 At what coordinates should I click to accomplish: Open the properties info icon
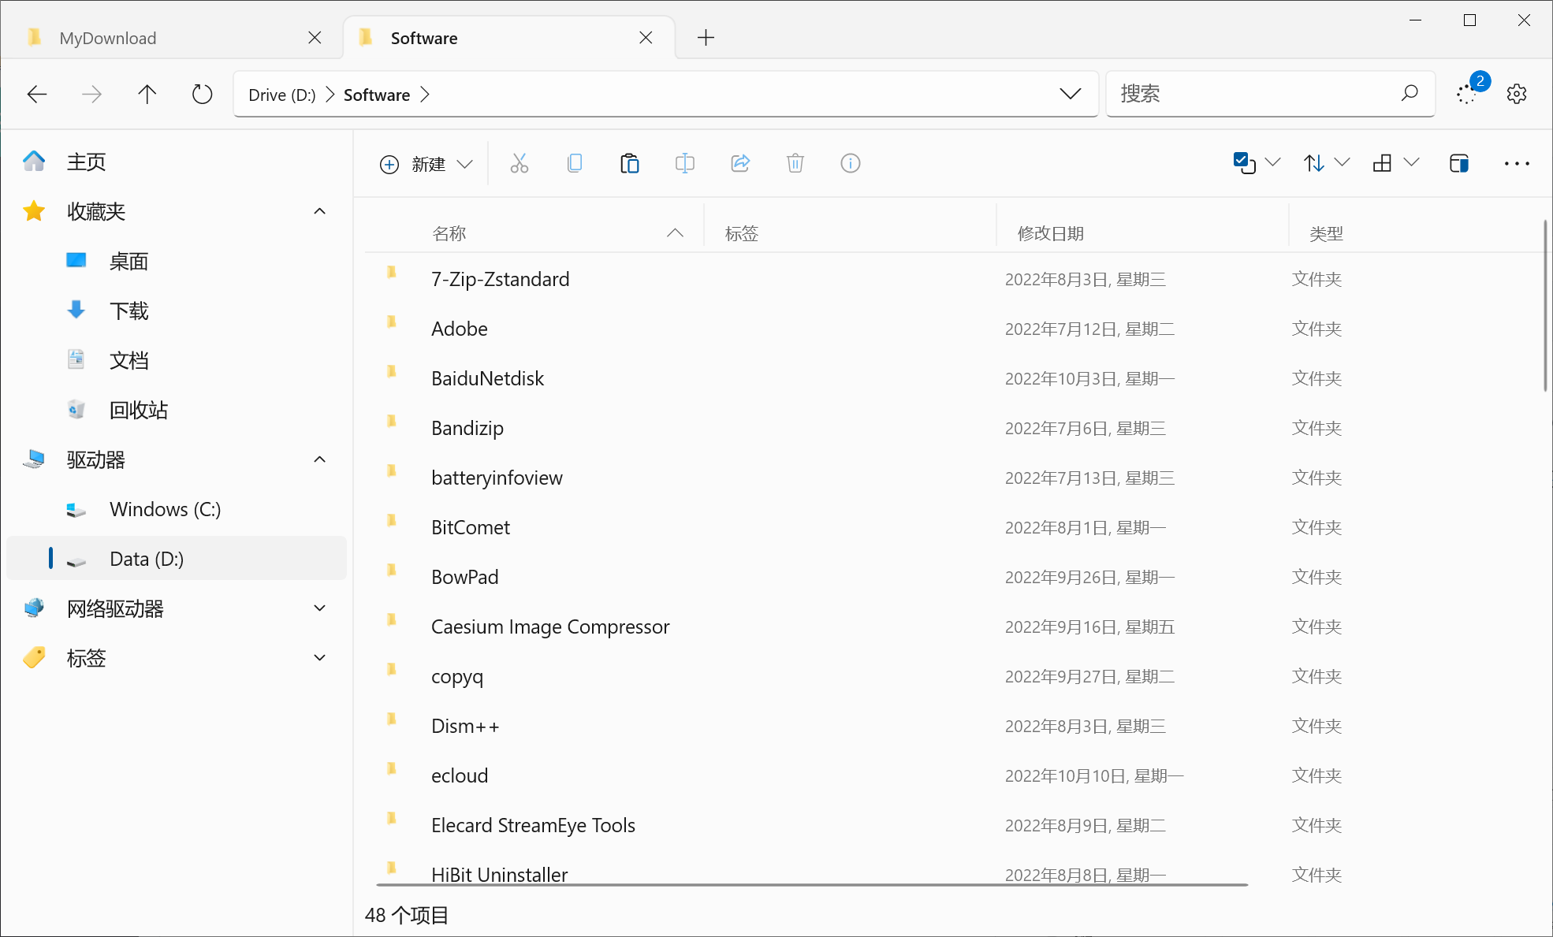coord(850,164)
